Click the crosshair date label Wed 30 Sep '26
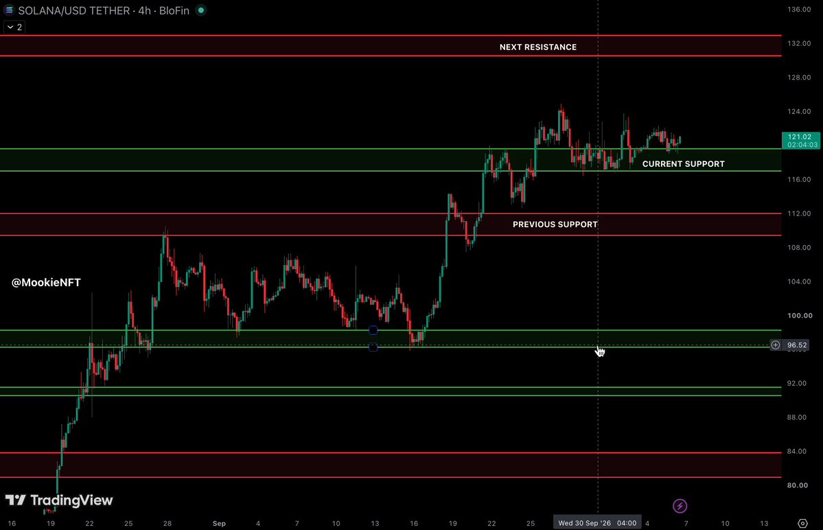Viewport: 823px width, 530px height. (x=597, y=522)
